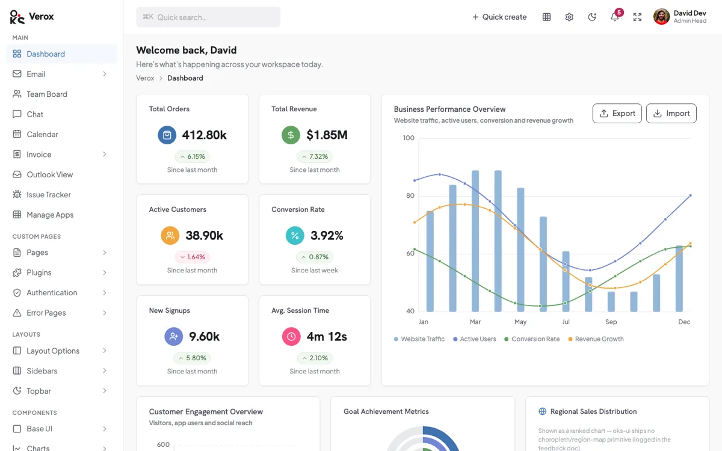Click Regional Sales Distribution globe icon
Viewport: 722px width, 451px height.
[x=542, y=411]
